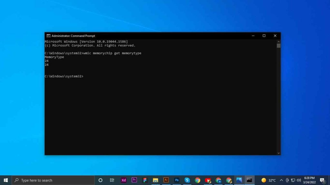Launch Adobe Photoshop from taskbar
The image size is (330, 185).
pyautogui.click(x=177, y=180)
